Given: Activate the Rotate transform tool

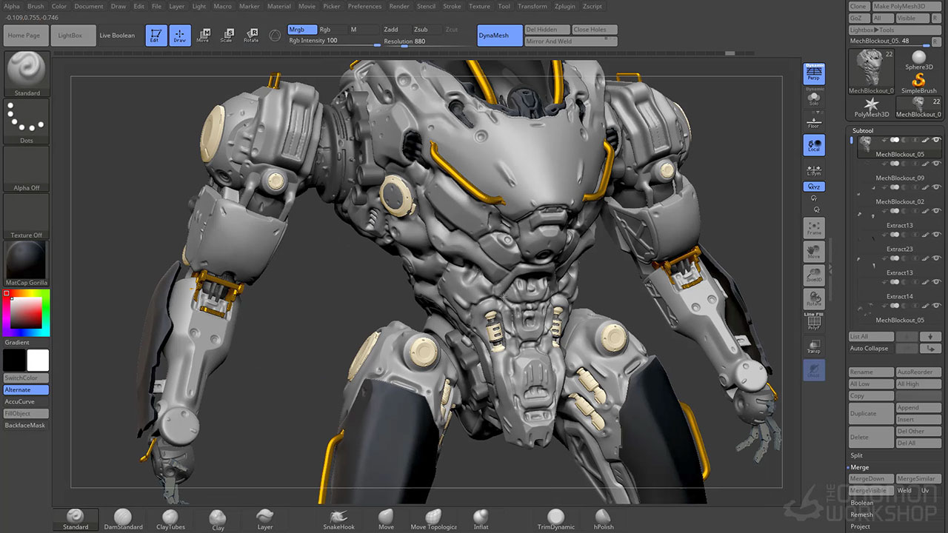Looking at the screenshot, I should point(251,35).
